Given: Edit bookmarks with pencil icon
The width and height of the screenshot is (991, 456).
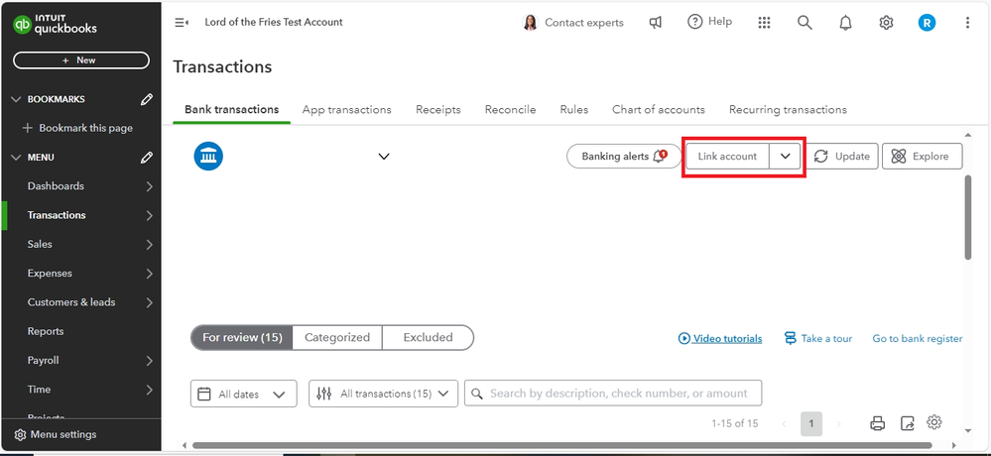Looking at the screenshot, I should [147, 99].
